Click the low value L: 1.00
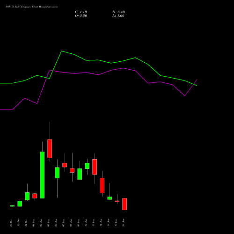This screenshot has width=234, height=234. pyautogui.click(x=118, y=16)
